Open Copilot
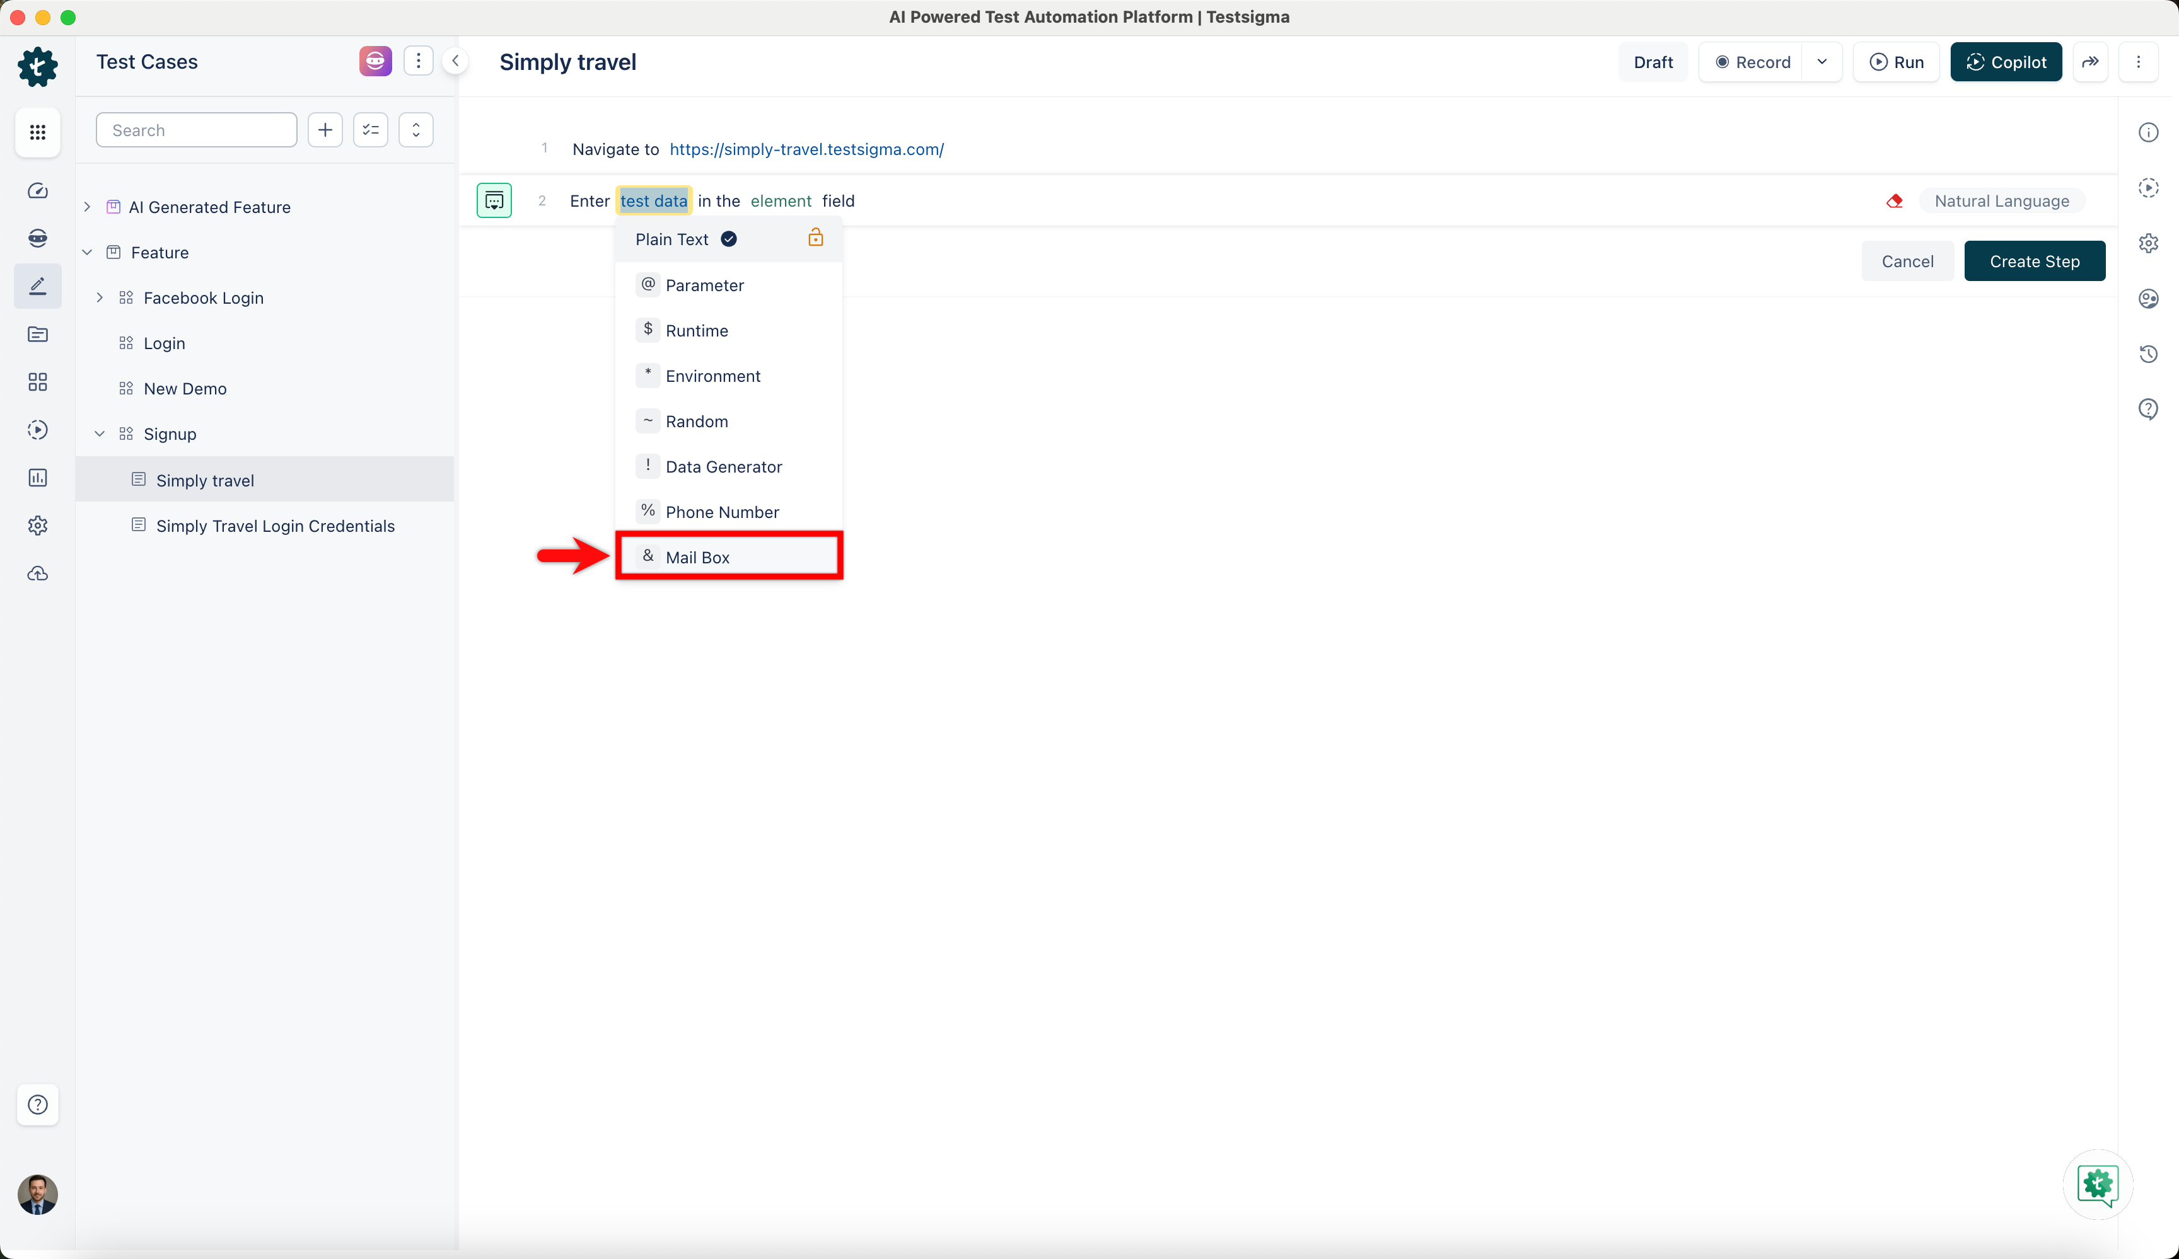This screenshot has width=2179, height=1259. (2006, 62)
